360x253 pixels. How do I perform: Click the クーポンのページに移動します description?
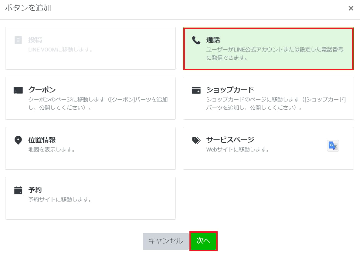98,104
